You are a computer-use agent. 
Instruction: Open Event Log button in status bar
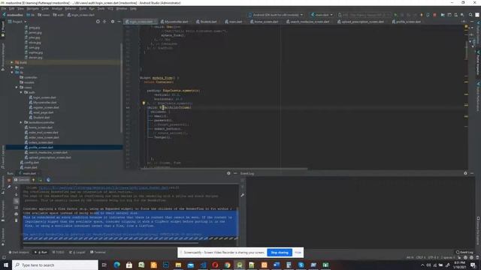464,252
